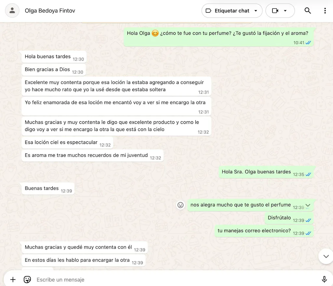React with the emoji smiley icon
The height and width of the screenshot is (286, 333).
click(180, 205)
